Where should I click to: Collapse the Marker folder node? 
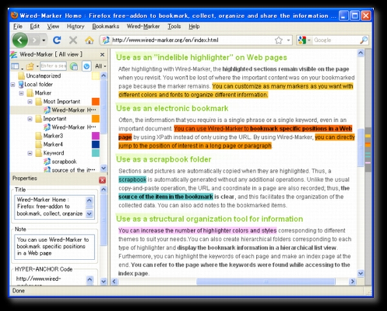(x=21, y=93)
